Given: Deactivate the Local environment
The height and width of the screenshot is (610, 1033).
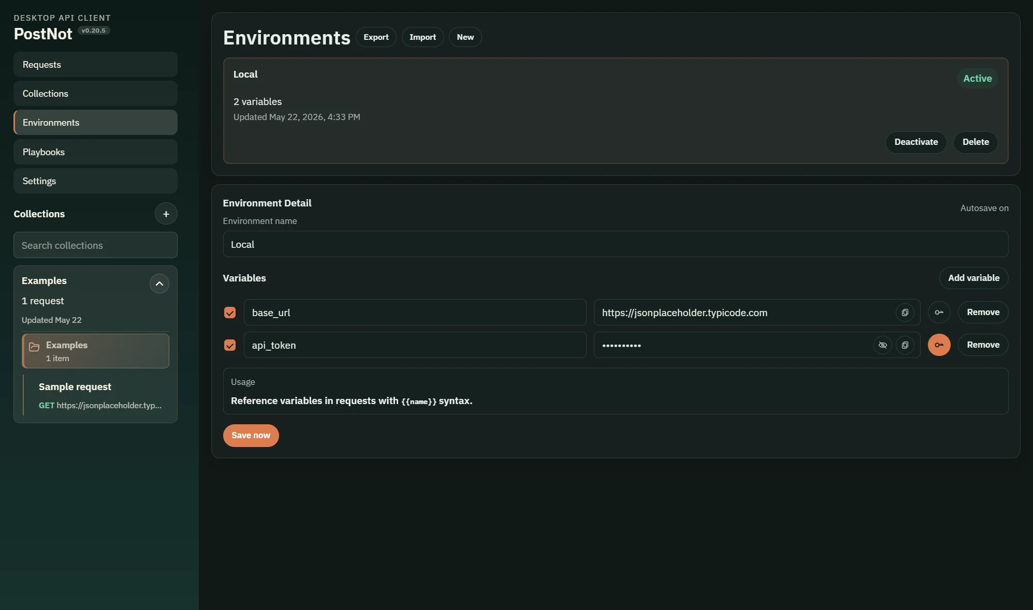Looking at the screenshot, I should click(916, 142).
